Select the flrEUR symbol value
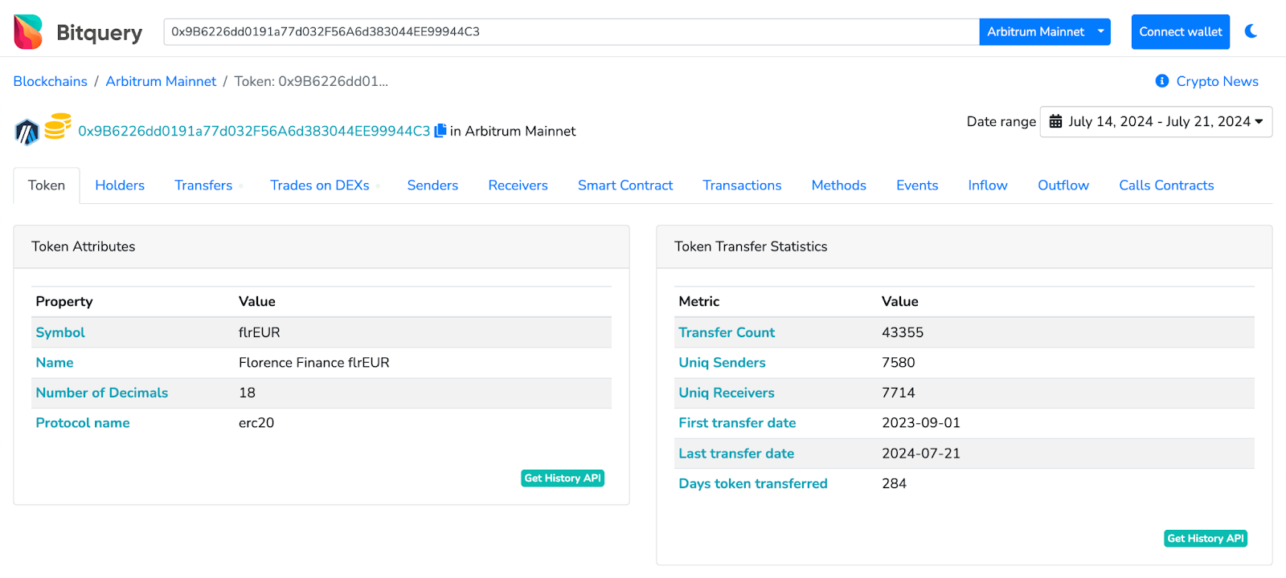This screenshot has width=1286, height=578. pyautogui.click(x=260, y=332)
